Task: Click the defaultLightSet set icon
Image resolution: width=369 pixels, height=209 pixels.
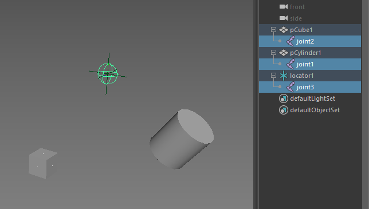Action: click(x=284, y=98)
